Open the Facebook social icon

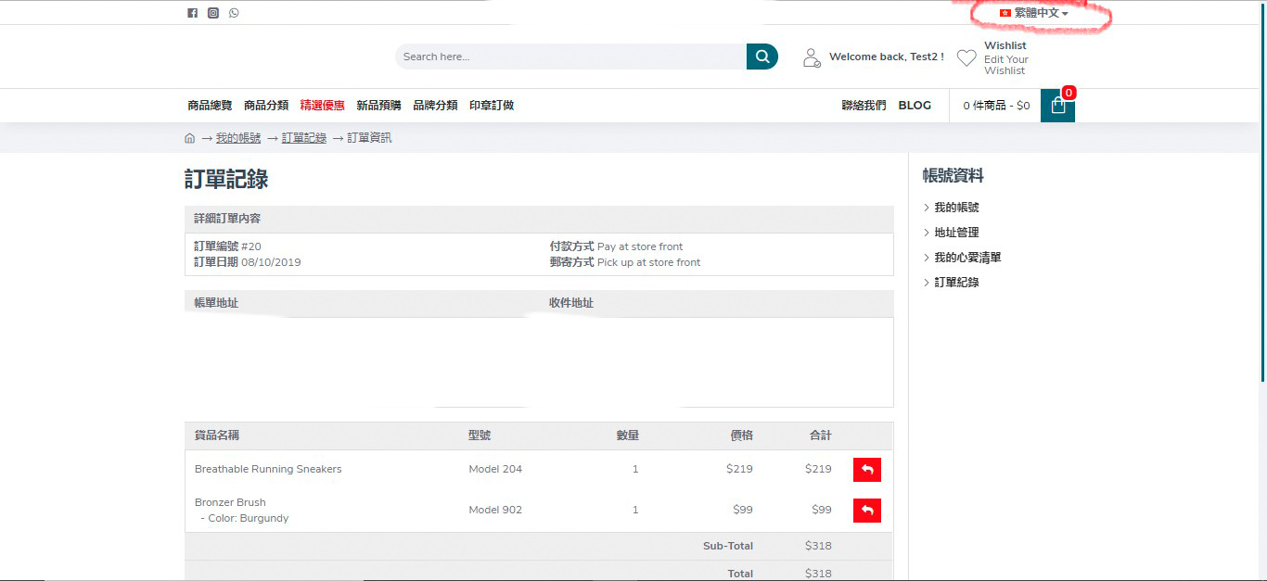pyautogui.click(x=192, y=13)
